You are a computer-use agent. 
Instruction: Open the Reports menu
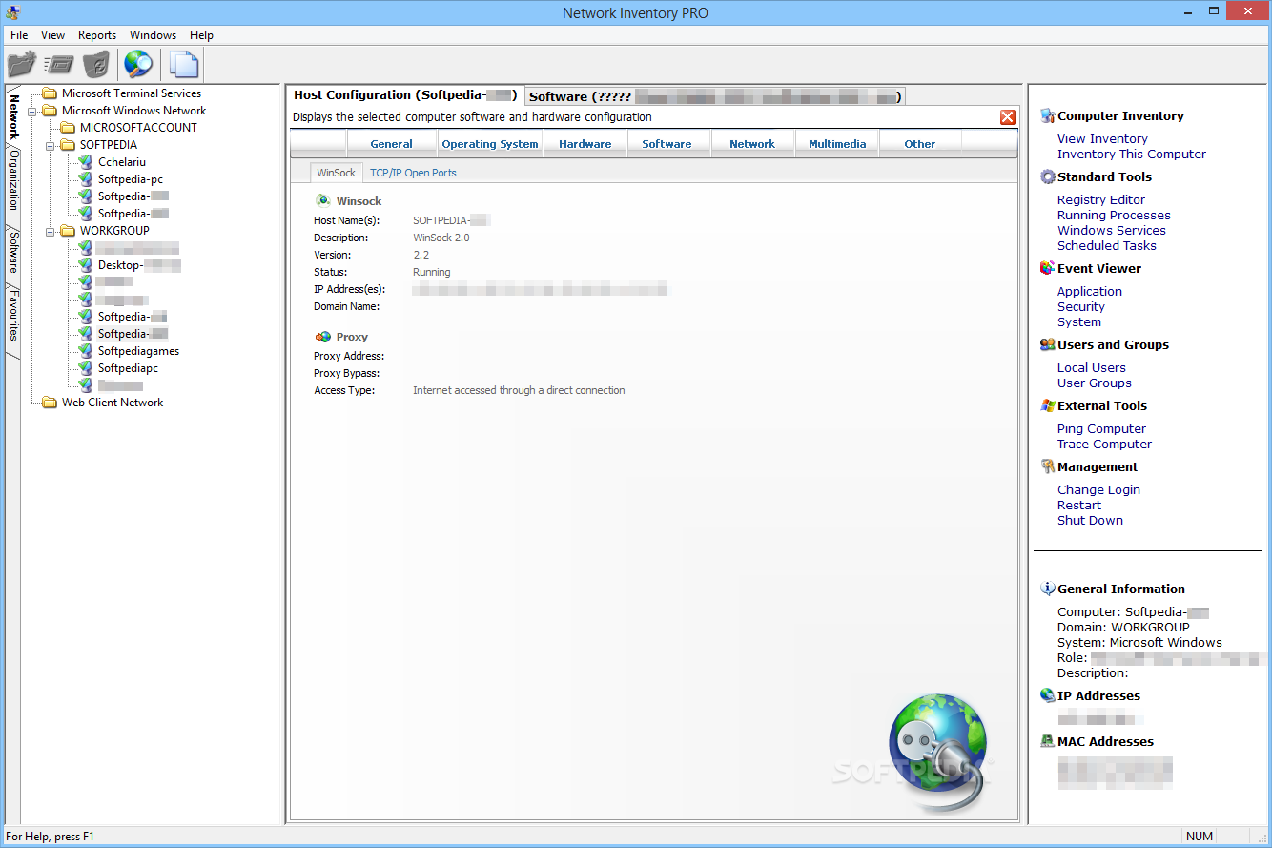click(97, 35)
